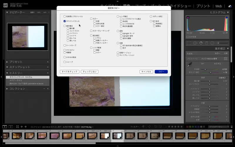Screen dimensions: 235x147
Task: Clear history with the X icon
Action: (x=48, y=73)
